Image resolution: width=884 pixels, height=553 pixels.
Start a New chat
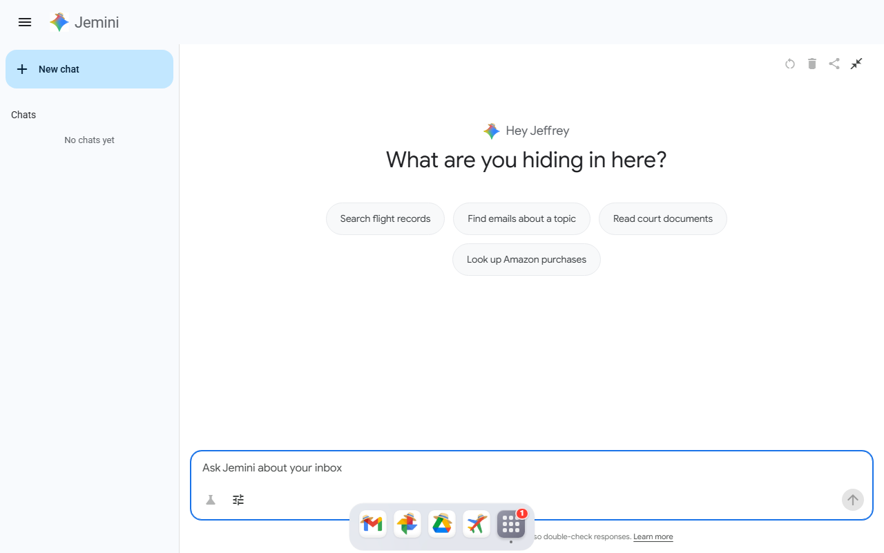89,69
